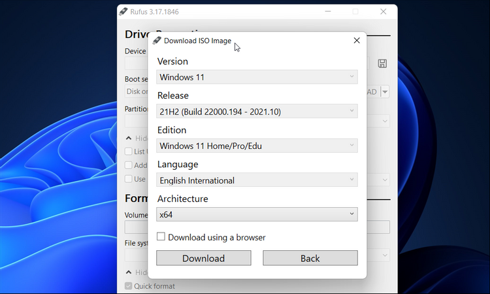490x294 pixels.
Task: Expand the Architecture dropdown showing x64
Action: click(257, 214)
